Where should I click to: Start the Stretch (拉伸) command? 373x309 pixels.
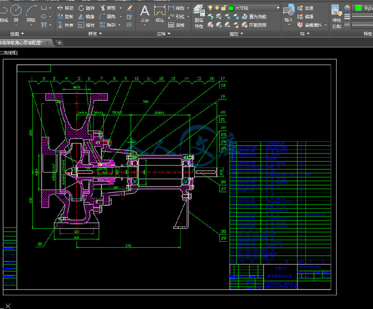pyautogui.click(x=65, y=25)
